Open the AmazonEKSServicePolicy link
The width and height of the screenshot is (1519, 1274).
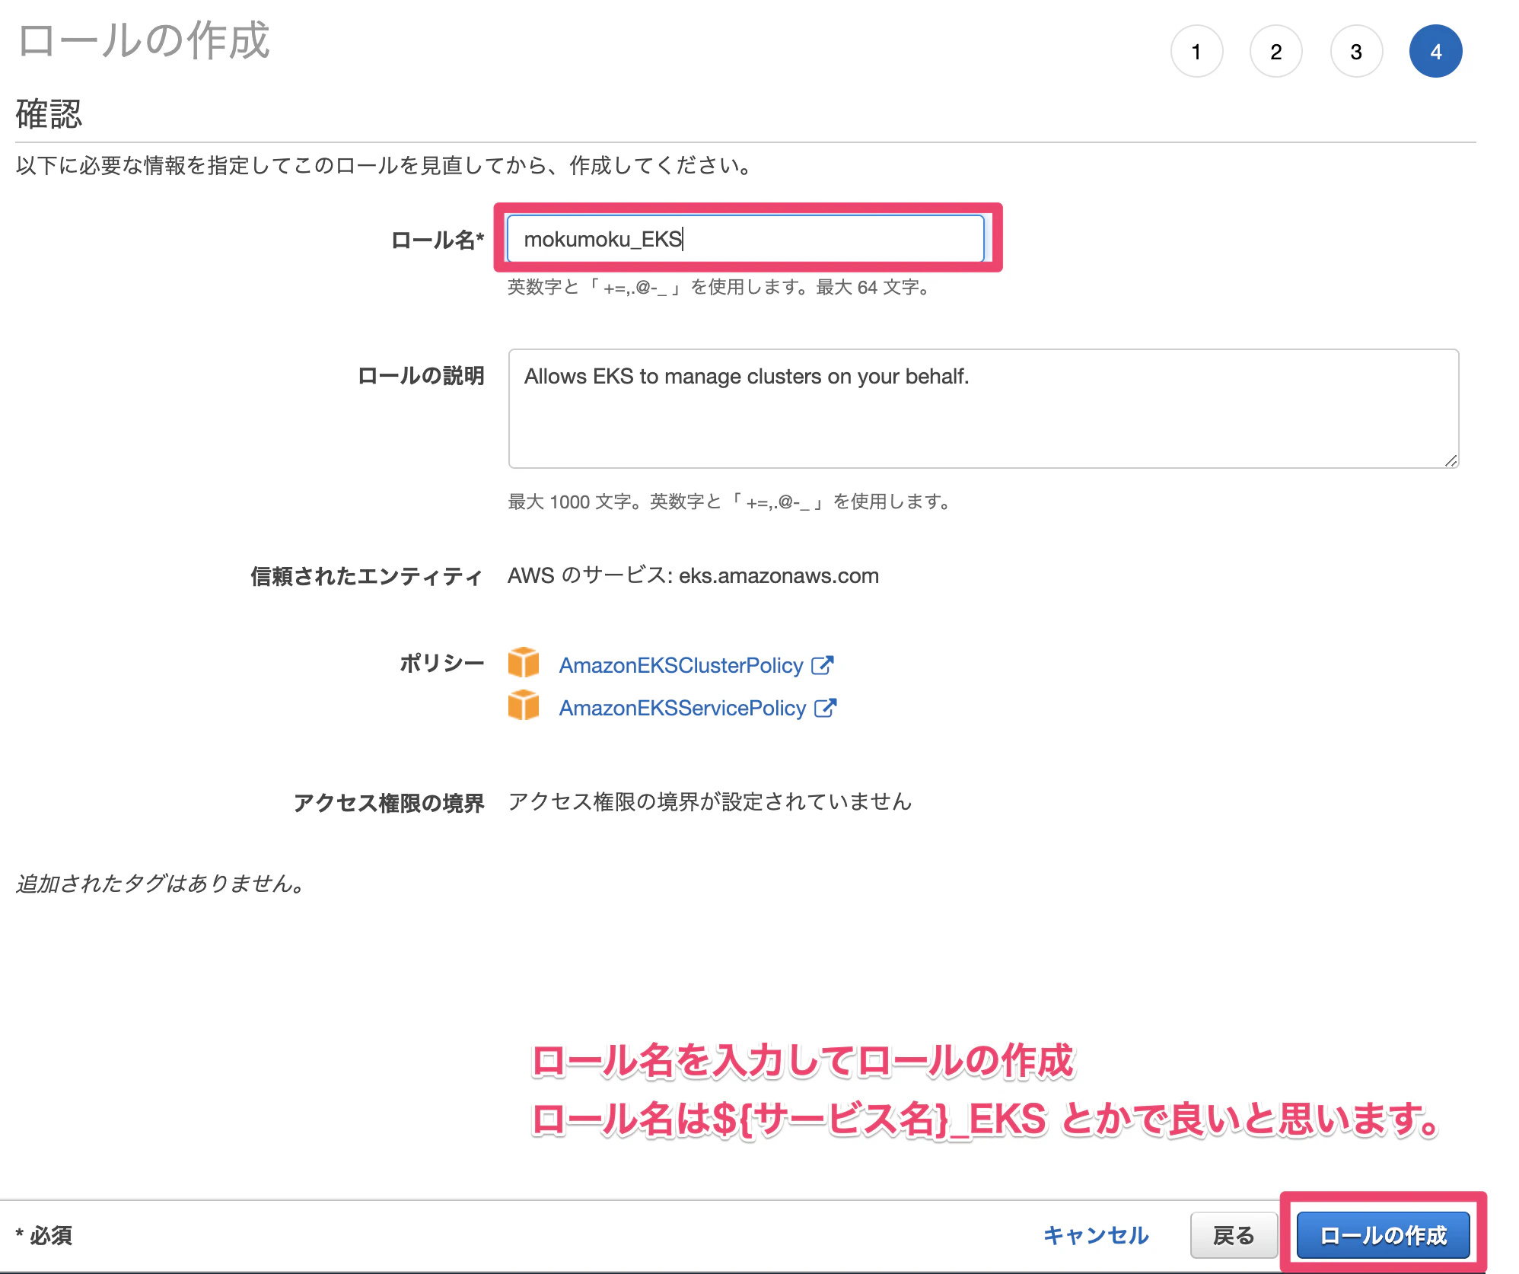click(682, 708)
